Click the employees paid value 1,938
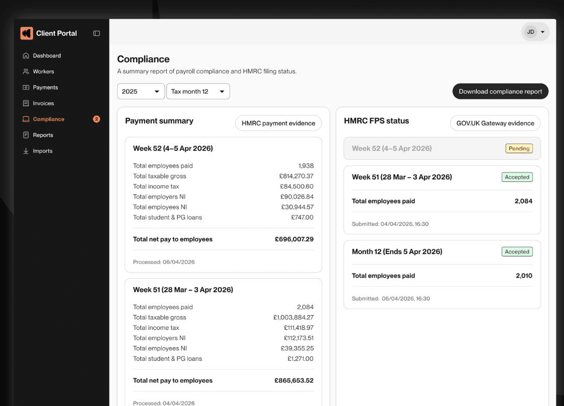Image resolution: width=564 pixels, height=406 pixels. [306, 166]
